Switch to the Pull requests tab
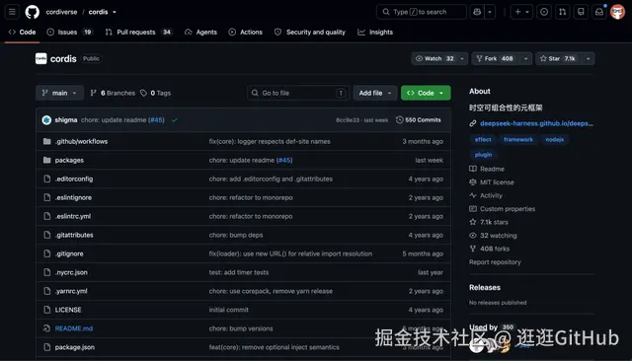 pyautogui.click(x=138, y=33)
